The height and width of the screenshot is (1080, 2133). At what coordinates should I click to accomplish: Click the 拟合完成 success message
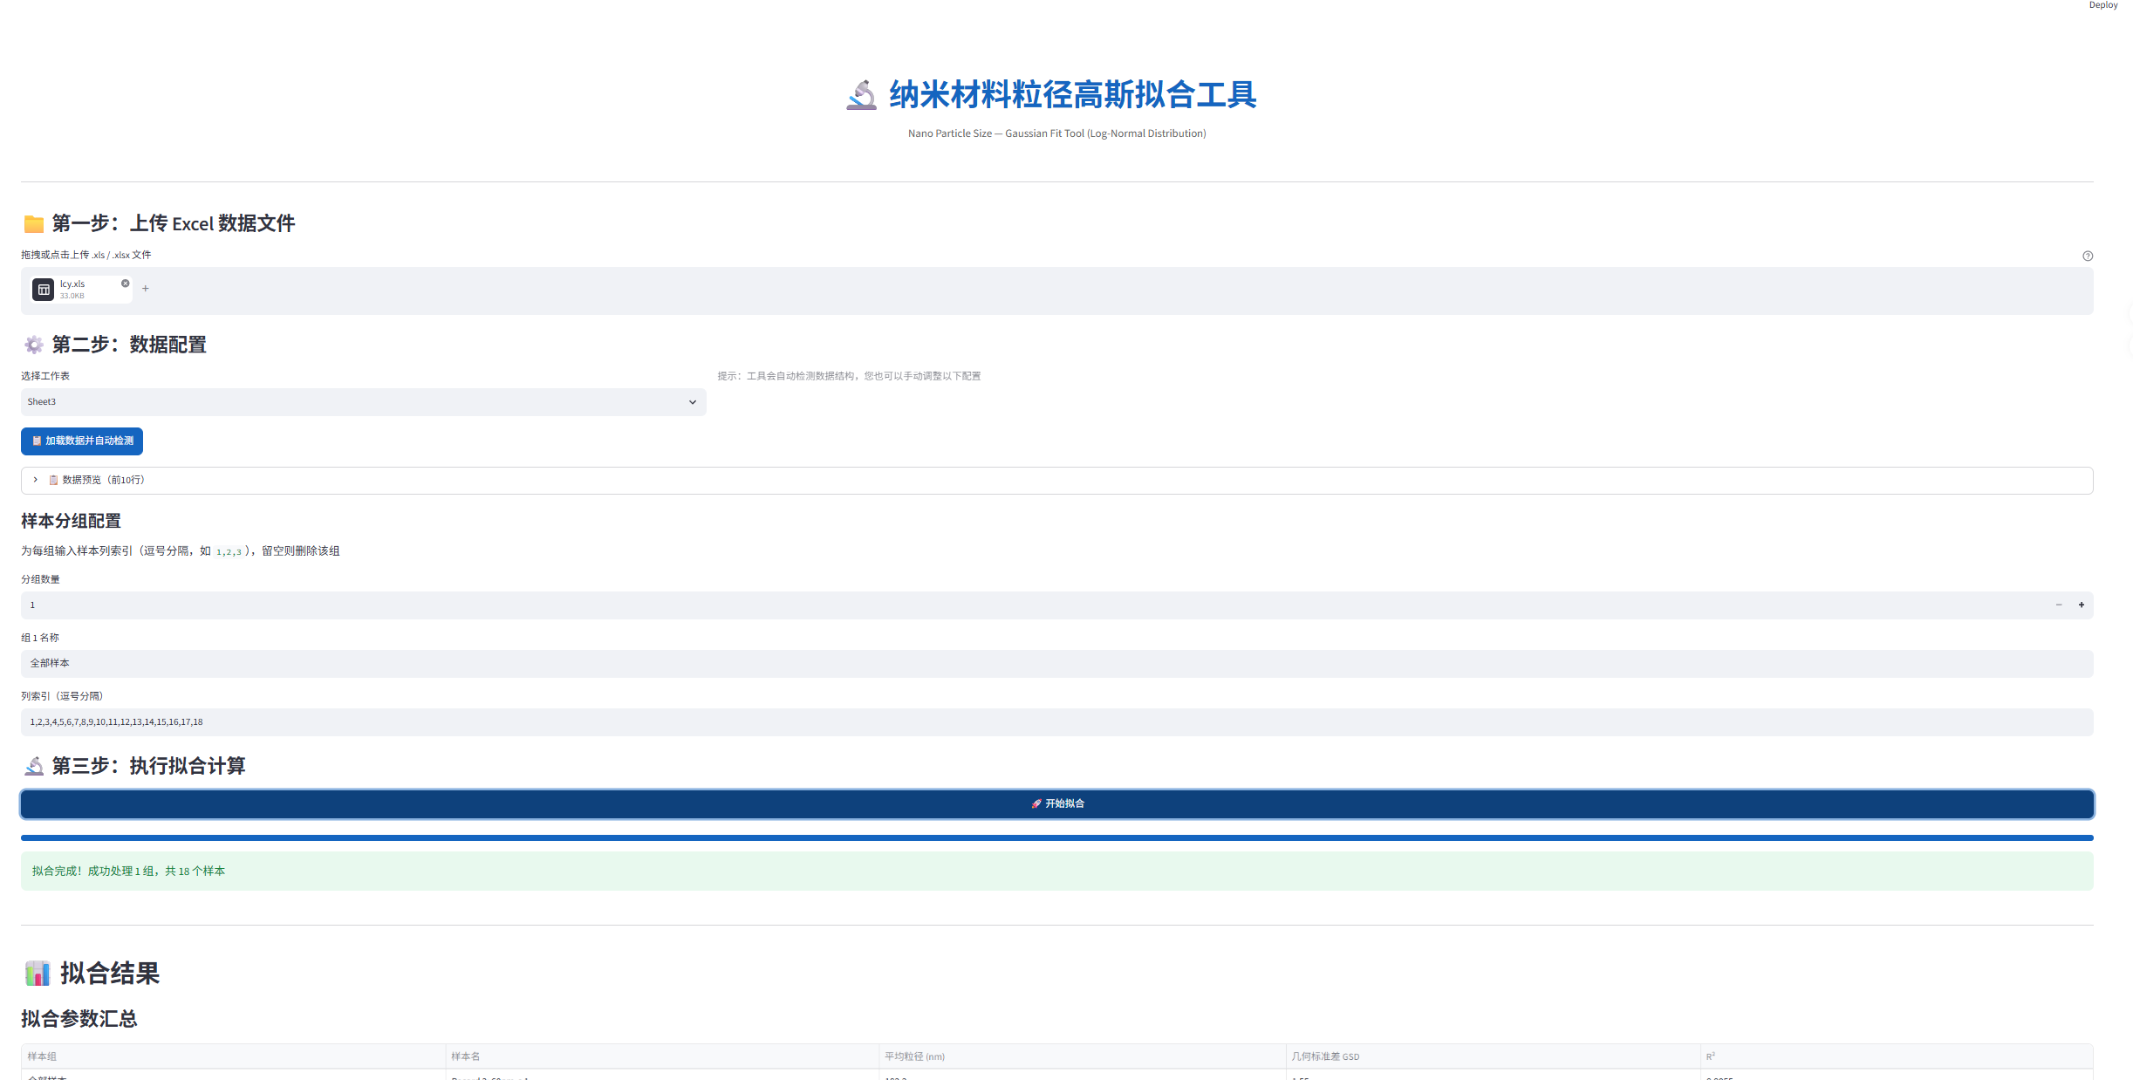[x=1056, y=872]
